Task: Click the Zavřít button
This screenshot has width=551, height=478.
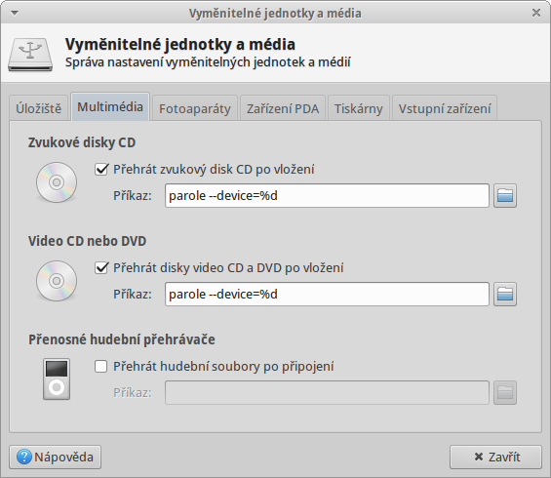Action: (495, 457)
